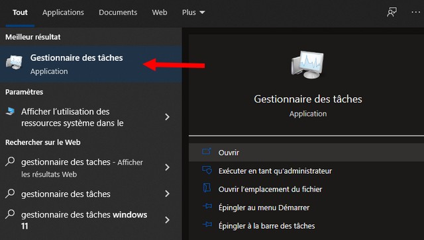Open the three-dots options menu
Viewport: 424px width, 240px height.
tap(415, 12)
